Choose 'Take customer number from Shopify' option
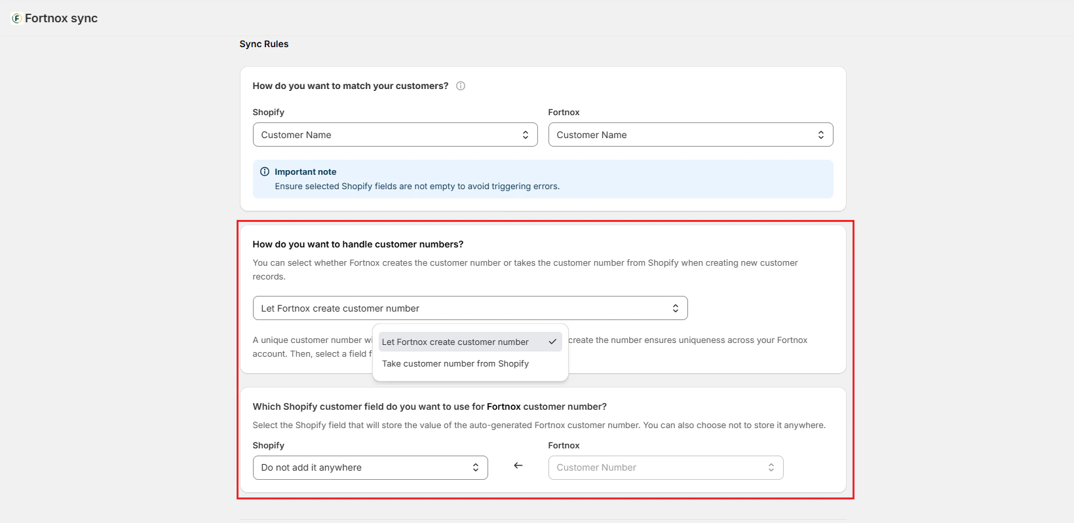Image resolution: width=1074 pixels, height=523 pixels. click(x=470, y=363)
